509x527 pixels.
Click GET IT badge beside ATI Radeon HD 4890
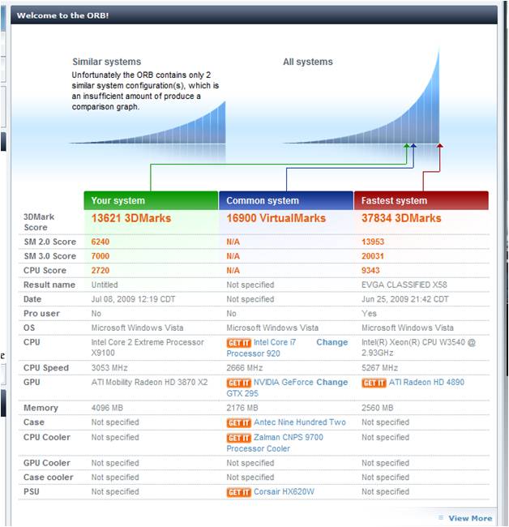click(374, 383)
